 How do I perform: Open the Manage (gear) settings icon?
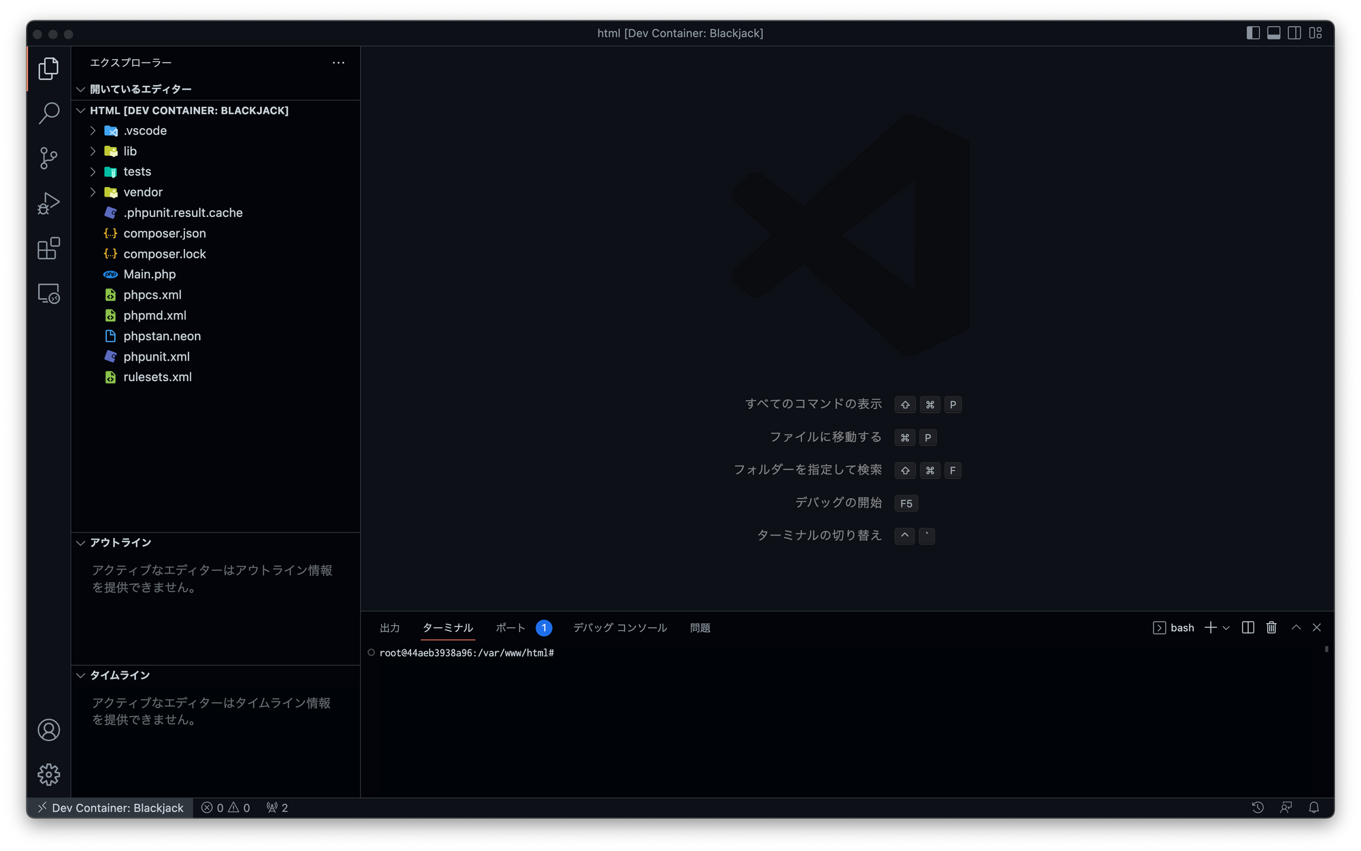point(48,774)
